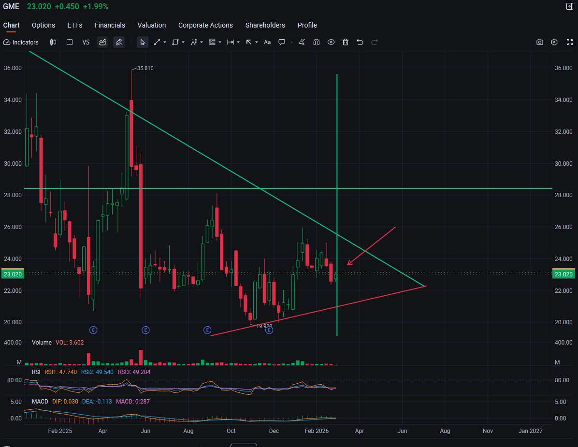The height and width of the screenshot is (447, 578).
Task: Click the MACD: 0.287 value
Action: tap(133, 401)
